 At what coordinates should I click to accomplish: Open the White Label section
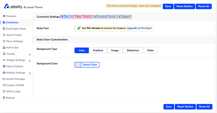[13, 91]
